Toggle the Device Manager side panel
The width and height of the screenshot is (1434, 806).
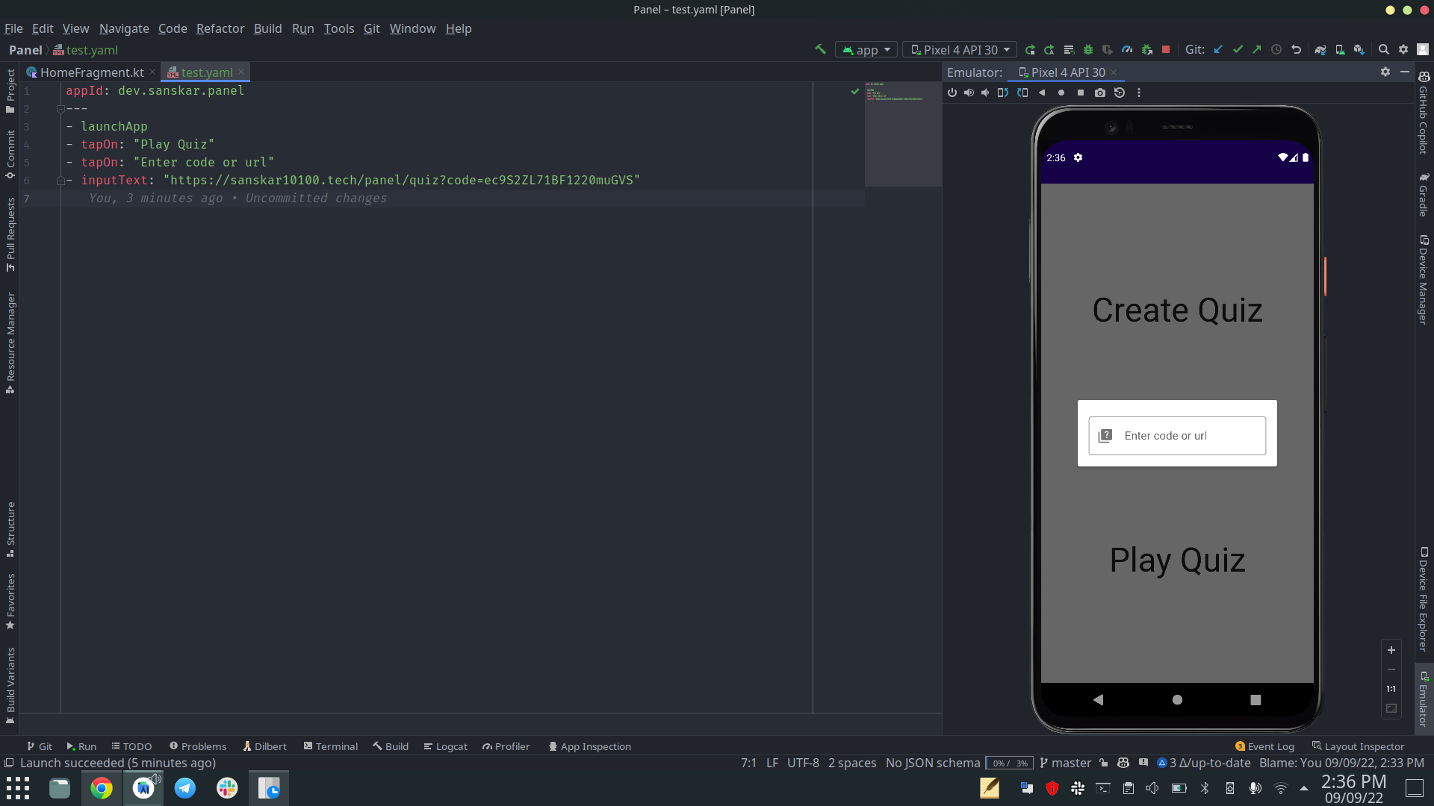point(1424,280)
